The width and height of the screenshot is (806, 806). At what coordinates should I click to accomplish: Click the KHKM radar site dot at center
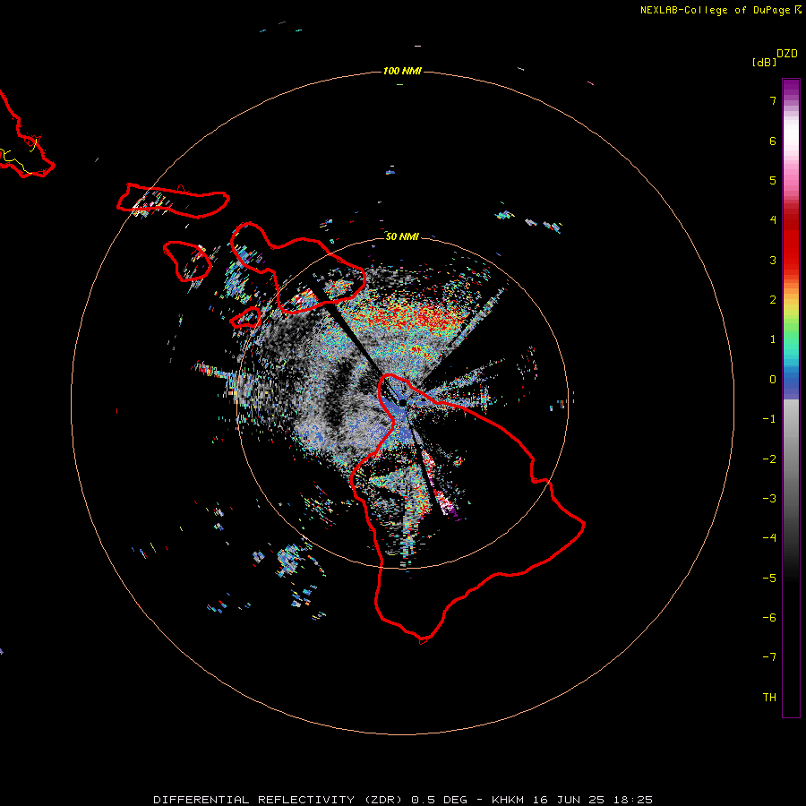click(403, 402)
